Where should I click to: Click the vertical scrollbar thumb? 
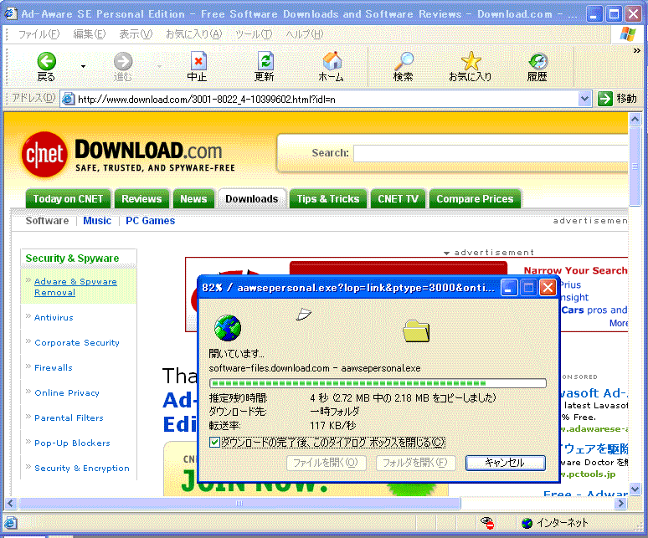(x=635, y=166)
